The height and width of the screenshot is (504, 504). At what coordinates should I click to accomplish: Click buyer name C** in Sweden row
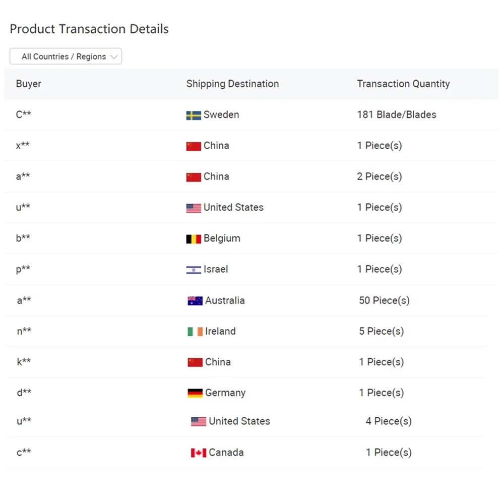tap(23, 115)
